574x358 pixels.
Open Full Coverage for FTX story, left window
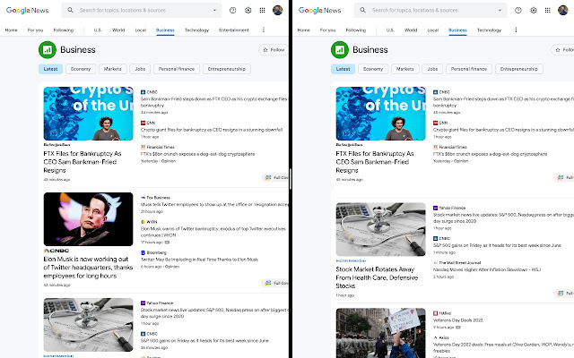click(x=275, y=177)
